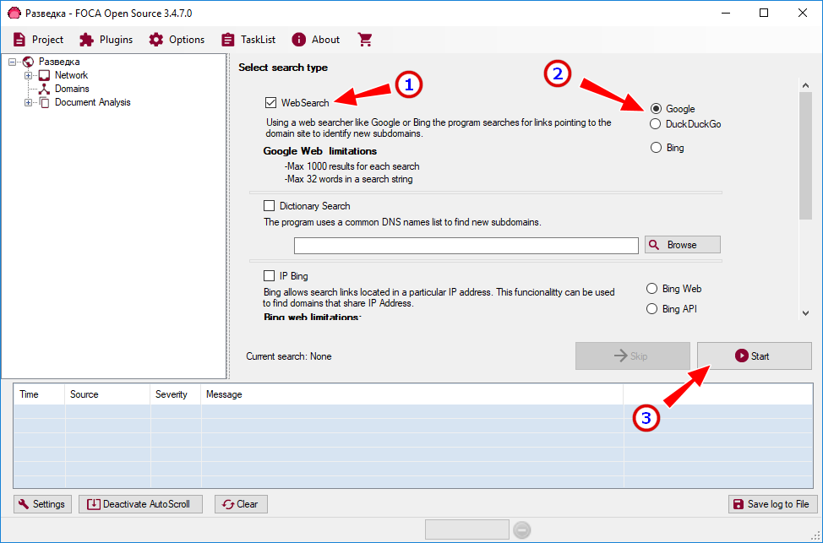Click the Source column header

tap(107, 394)
